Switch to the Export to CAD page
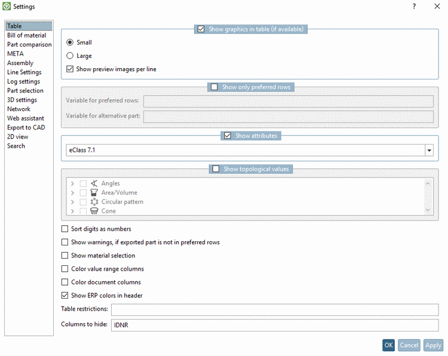This screenshot has width=448, height=356. click(x=26, y=127)
